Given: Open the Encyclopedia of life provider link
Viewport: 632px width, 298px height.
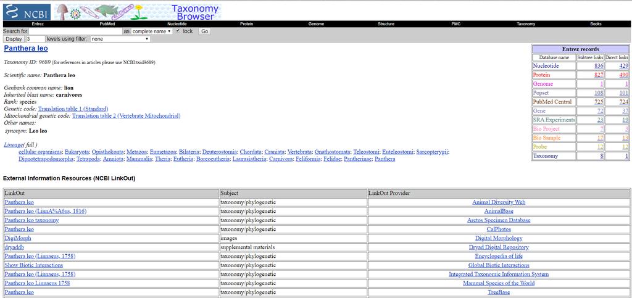Looking at the screenshot, I should 499,256.
